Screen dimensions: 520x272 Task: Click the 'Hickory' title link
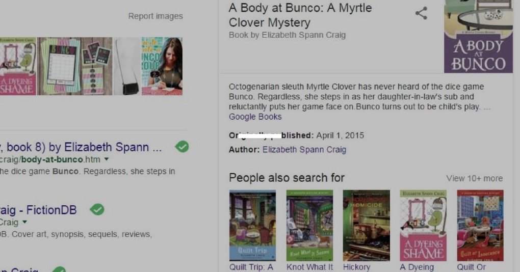click(356, 267)
